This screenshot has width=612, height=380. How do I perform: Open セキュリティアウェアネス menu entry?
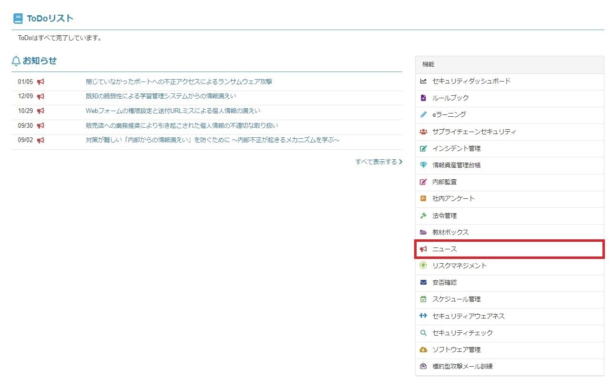coord(510,316)
